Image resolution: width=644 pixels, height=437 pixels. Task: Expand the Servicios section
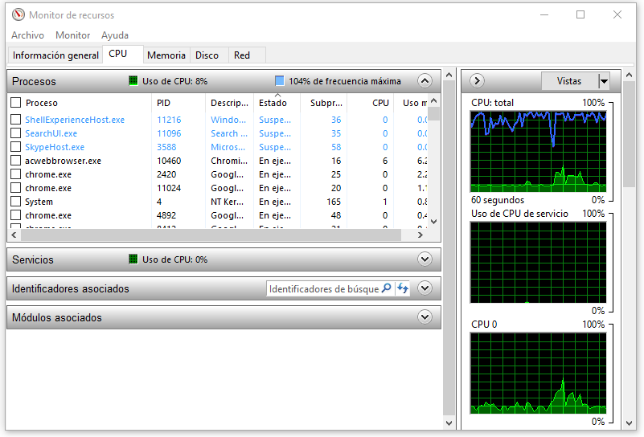point(425,259)
